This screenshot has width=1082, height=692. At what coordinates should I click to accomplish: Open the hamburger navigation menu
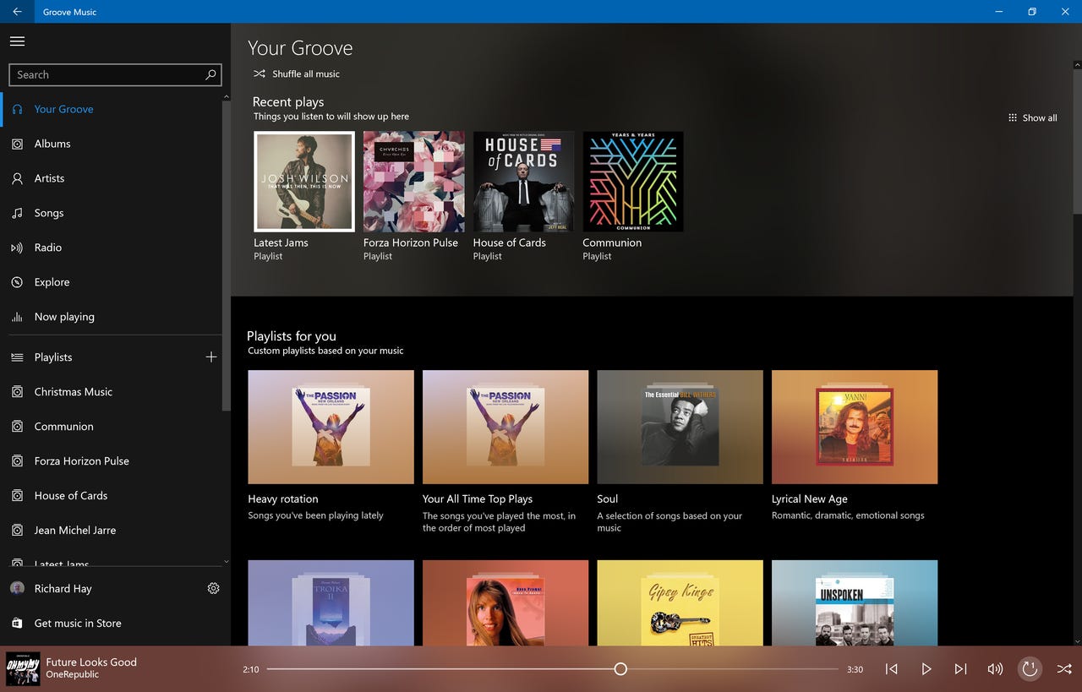coord(17,41)
